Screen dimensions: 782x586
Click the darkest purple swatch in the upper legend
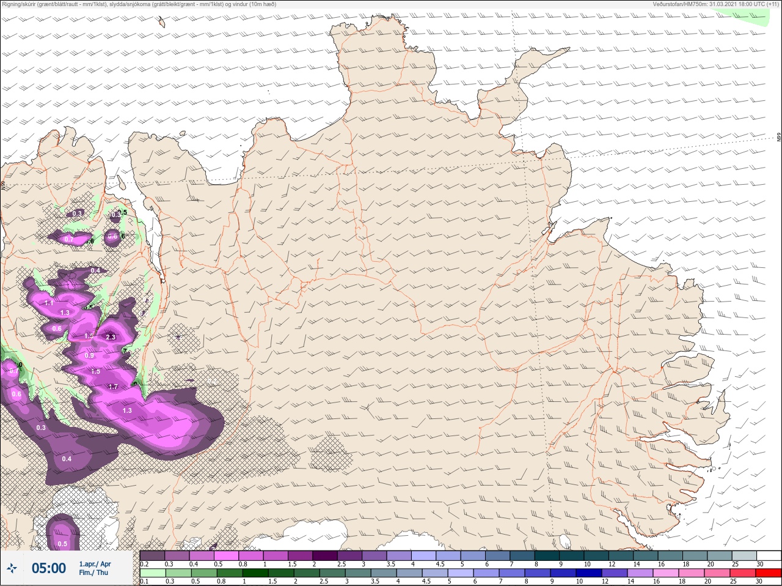[325, 556]
